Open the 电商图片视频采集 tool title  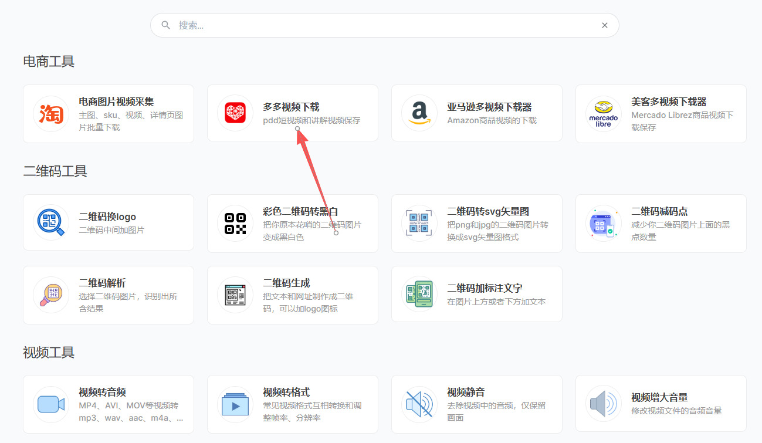click(x=116, y=102)
